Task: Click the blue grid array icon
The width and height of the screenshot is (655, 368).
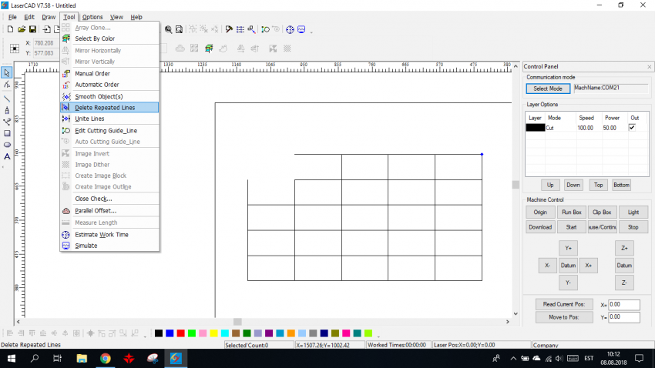Action: pyautogui.click(x=240, y=29)
